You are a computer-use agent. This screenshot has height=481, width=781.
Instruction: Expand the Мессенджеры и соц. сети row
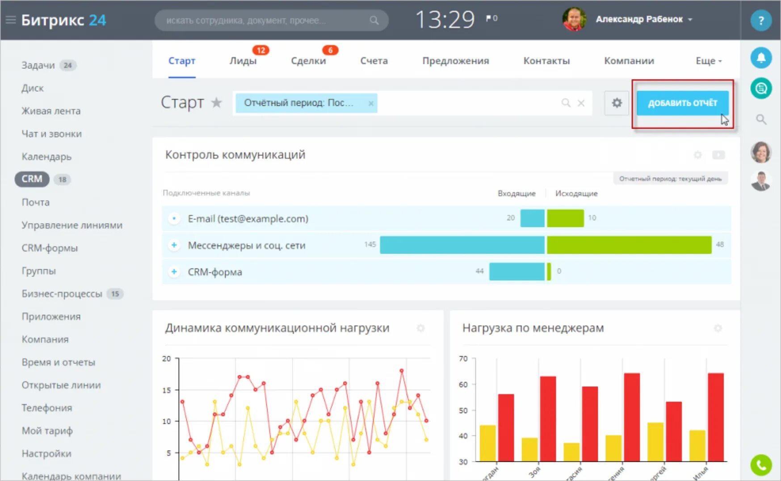(174, 245)
